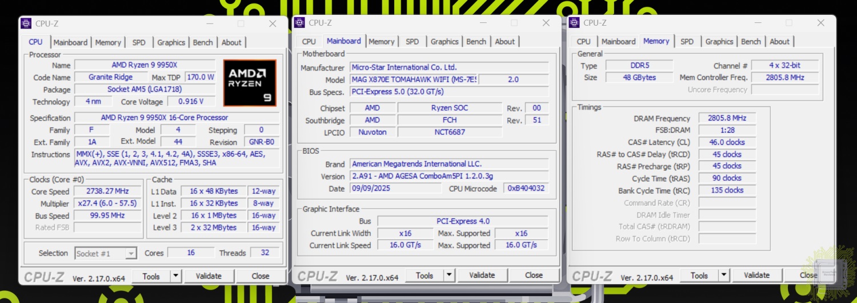Screen dimensions: 857x303
Task: Close the CPU window using the title bar X
Action: click(273, 23)
